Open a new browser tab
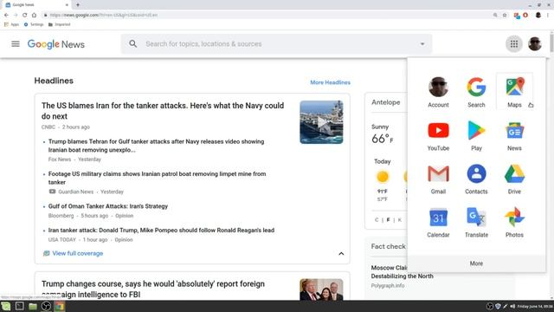 click(x=78, y=4)
